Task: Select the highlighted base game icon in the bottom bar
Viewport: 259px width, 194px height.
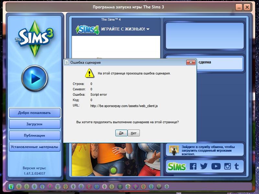Action: pyautogui.click(x=11, y=187)
